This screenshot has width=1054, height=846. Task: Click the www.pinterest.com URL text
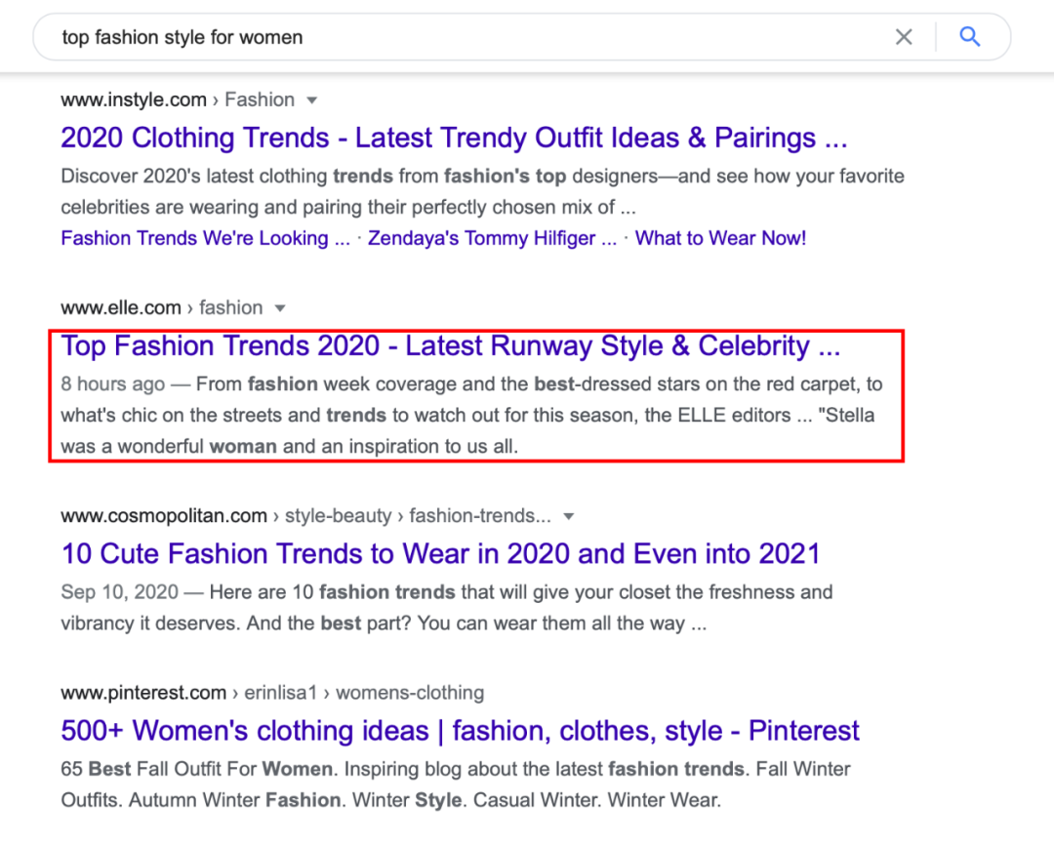click(143, 693)
